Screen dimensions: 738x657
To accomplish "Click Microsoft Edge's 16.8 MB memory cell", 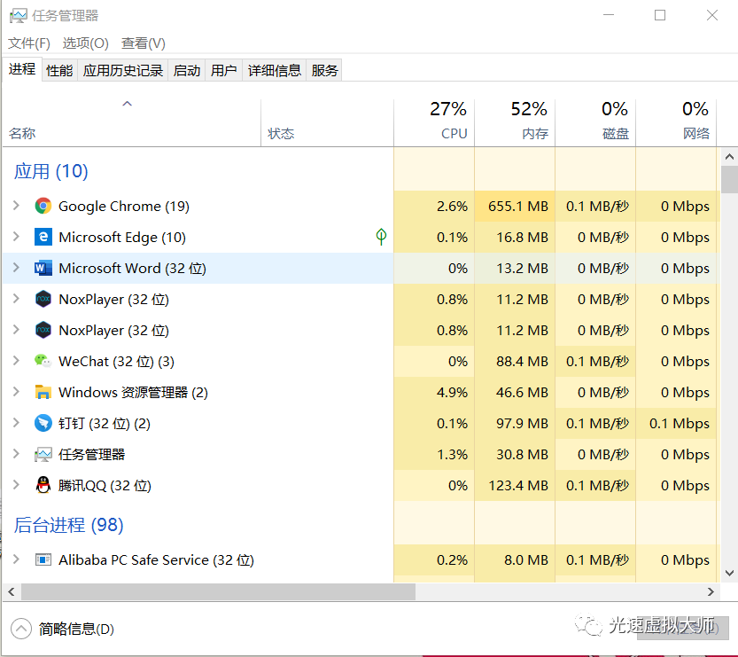I will 515,237.
